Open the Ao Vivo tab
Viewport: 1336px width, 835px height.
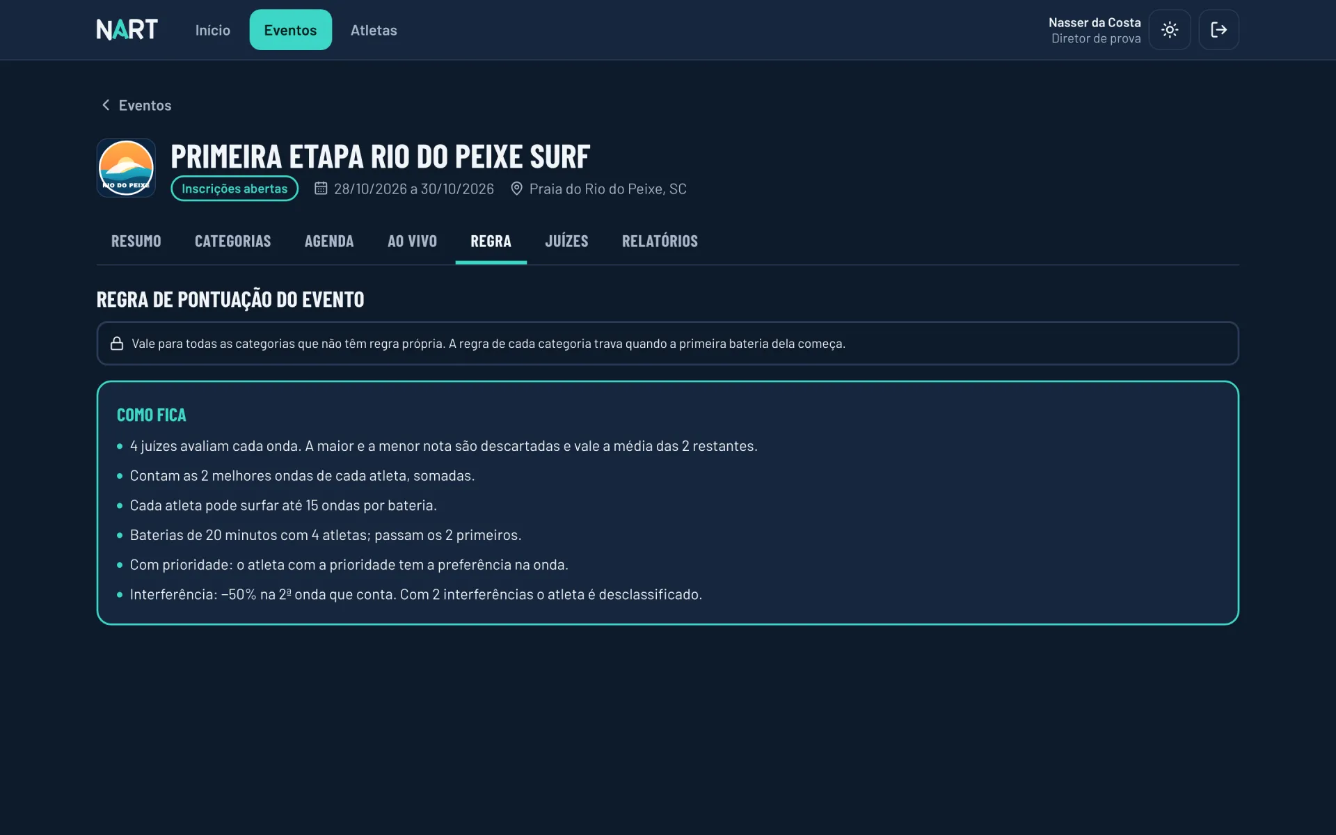coord(412,241)
